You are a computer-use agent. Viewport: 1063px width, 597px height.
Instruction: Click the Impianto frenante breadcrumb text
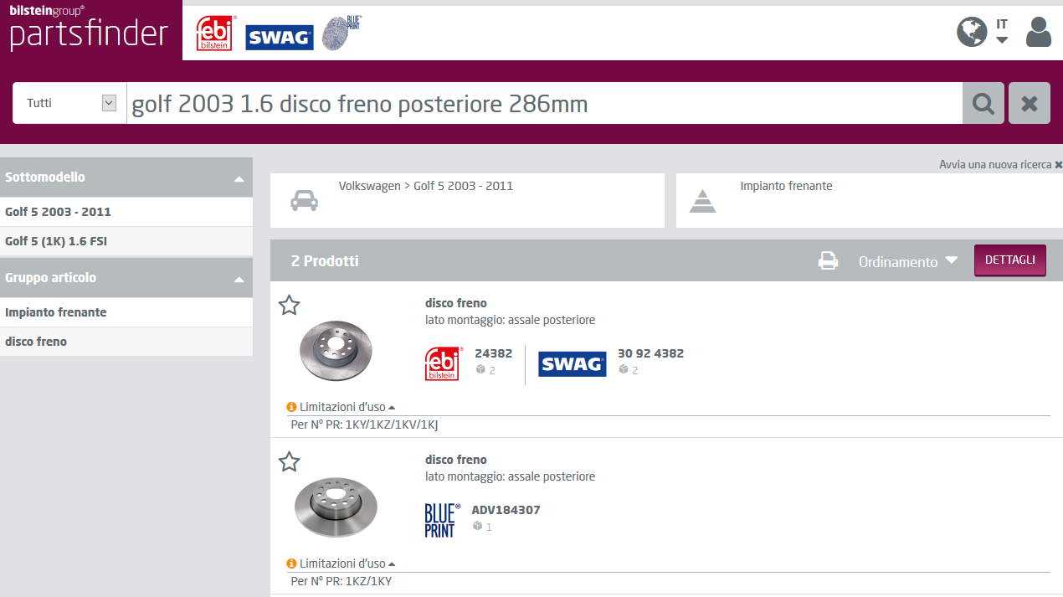pyautogui.click(x=786, y=186)
